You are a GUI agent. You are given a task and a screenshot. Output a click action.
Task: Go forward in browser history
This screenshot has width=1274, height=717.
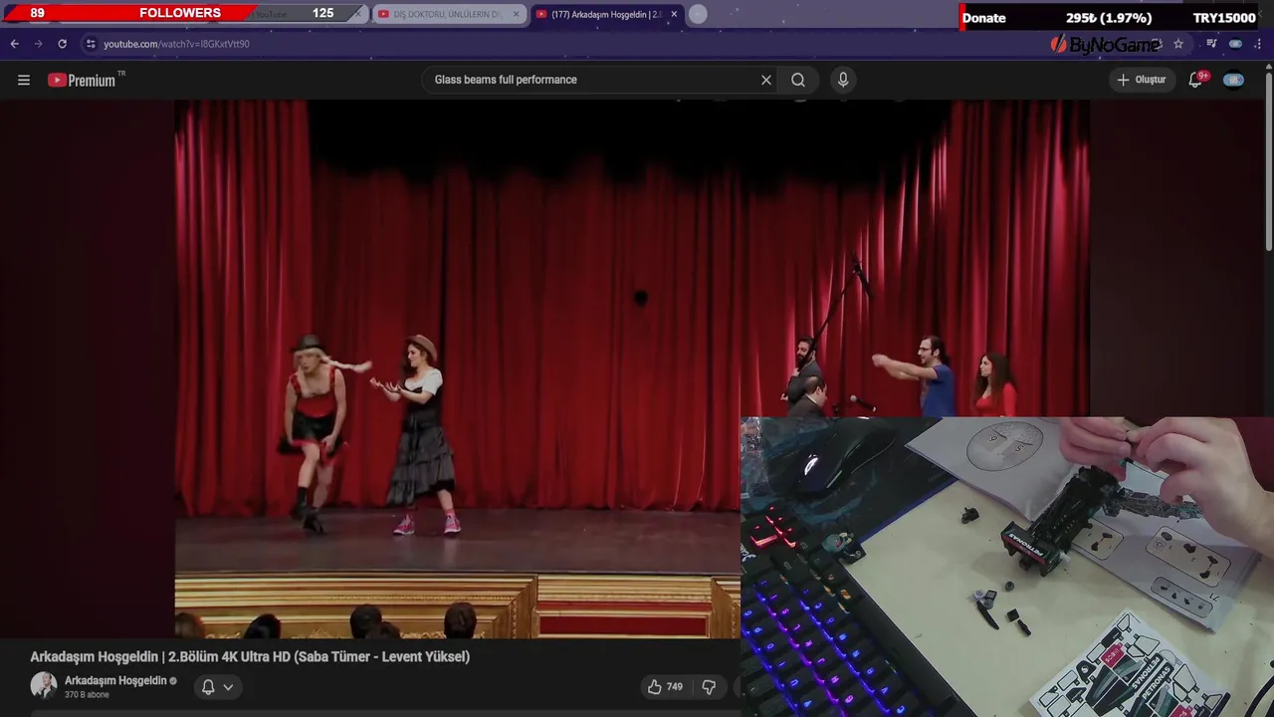[x=38, y=44]
